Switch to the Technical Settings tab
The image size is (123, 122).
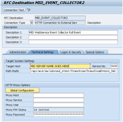click(42, 52)
